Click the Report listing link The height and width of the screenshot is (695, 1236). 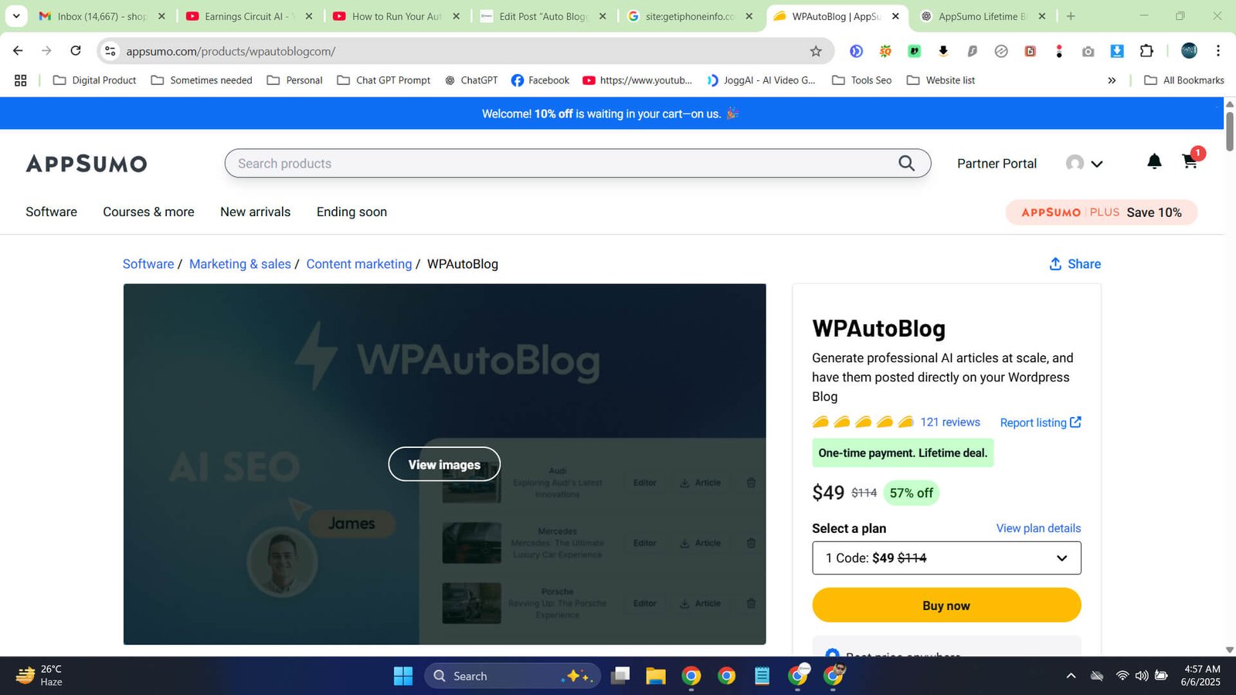pyautogui.click(x=1033, y=422)
